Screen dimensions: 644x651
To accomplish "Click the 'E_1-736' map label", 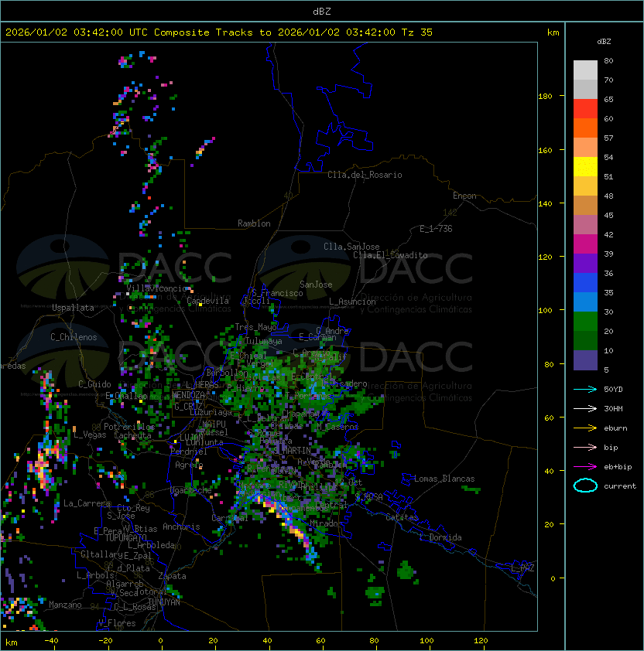I will point(436,229).
